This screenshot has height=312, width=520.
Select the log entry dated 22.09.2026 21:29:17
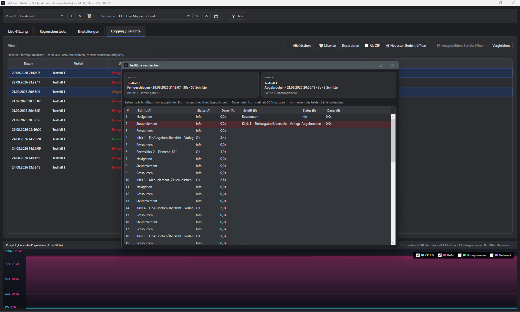click(x=65, y=82)
